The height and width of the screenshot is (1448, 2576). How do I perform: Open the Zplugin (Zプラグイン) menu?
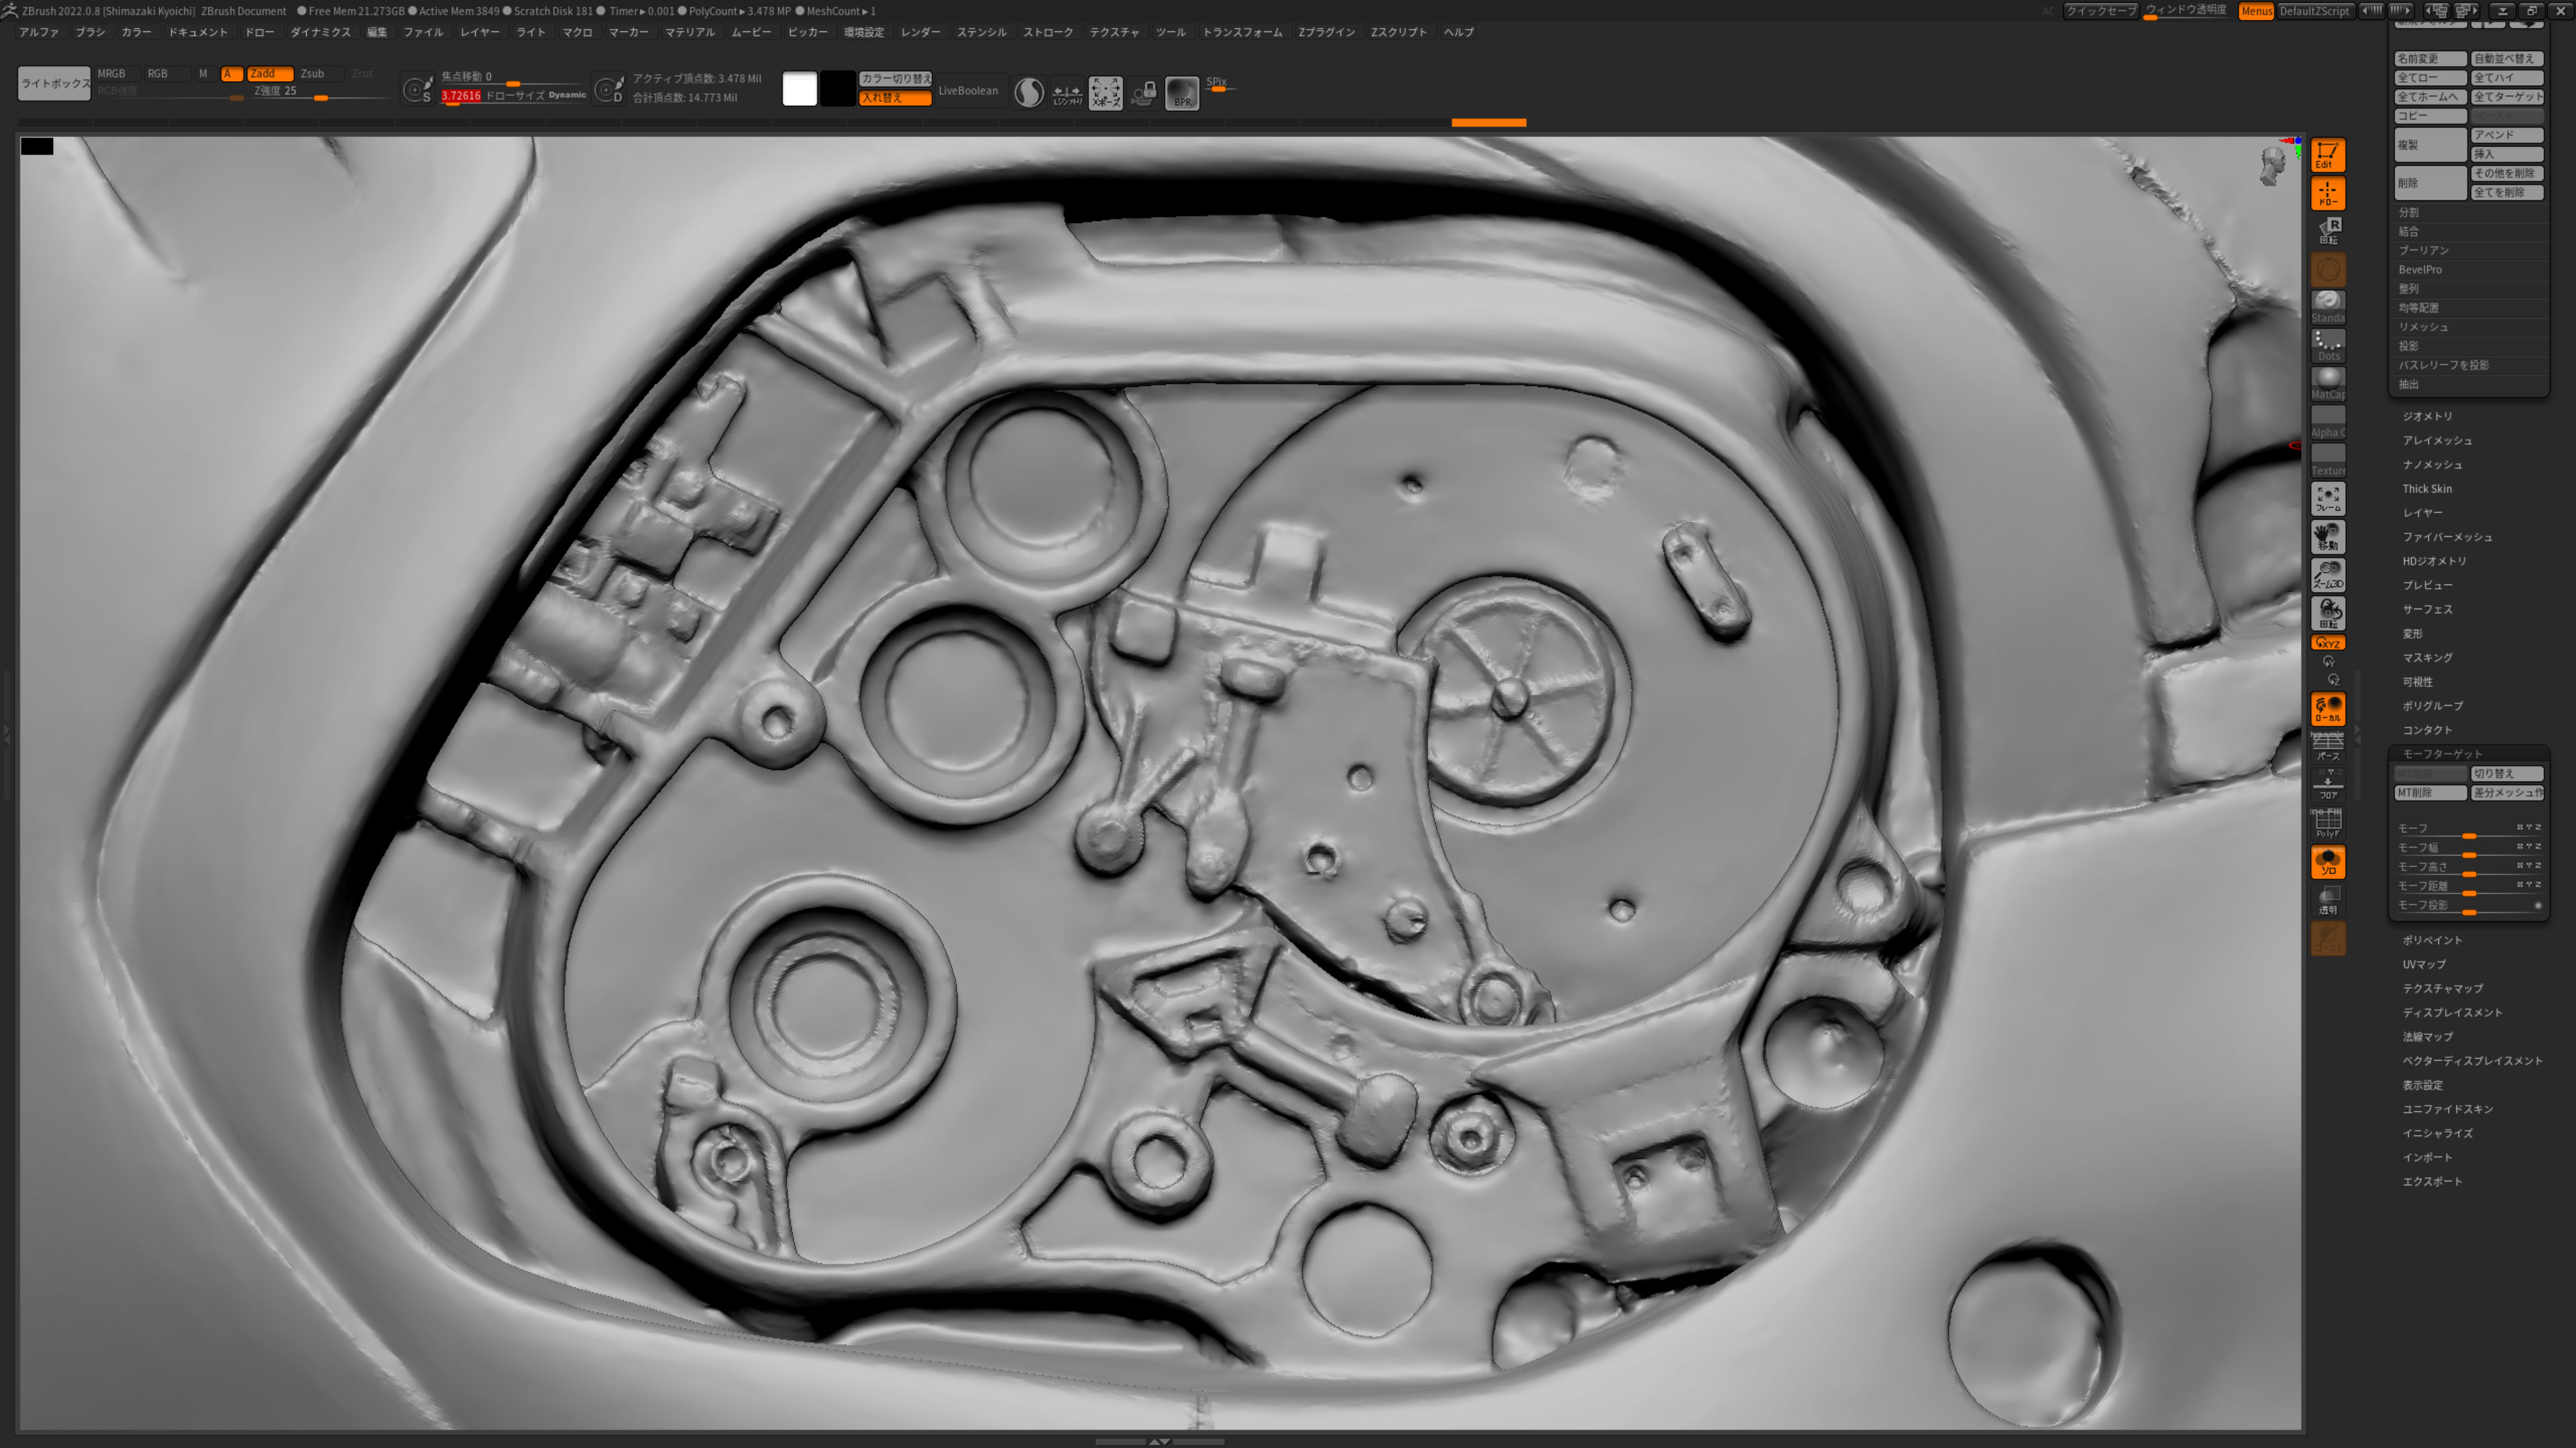tap(1326, 32)
